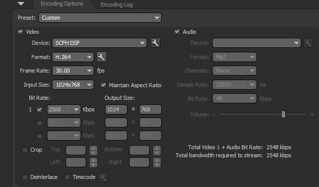319x187 pixels.
Task: Open the audio Device dropdown
Action: point(257,43)
